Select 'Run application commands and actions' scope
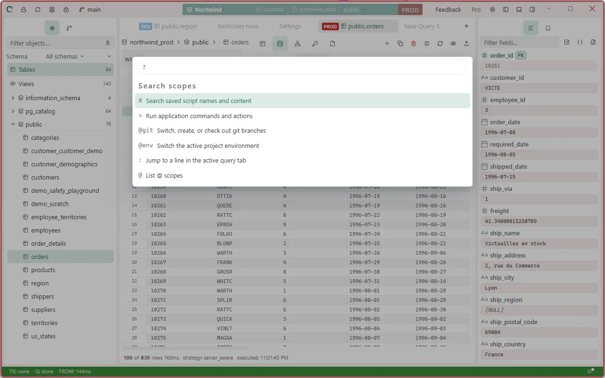The image size is (605, 378). [302, 116]
